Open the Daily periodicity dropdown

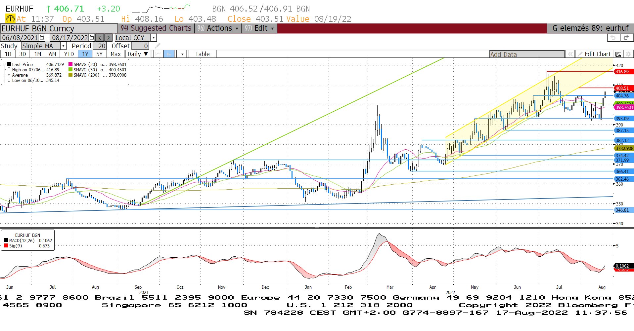[x=138, y=54]
